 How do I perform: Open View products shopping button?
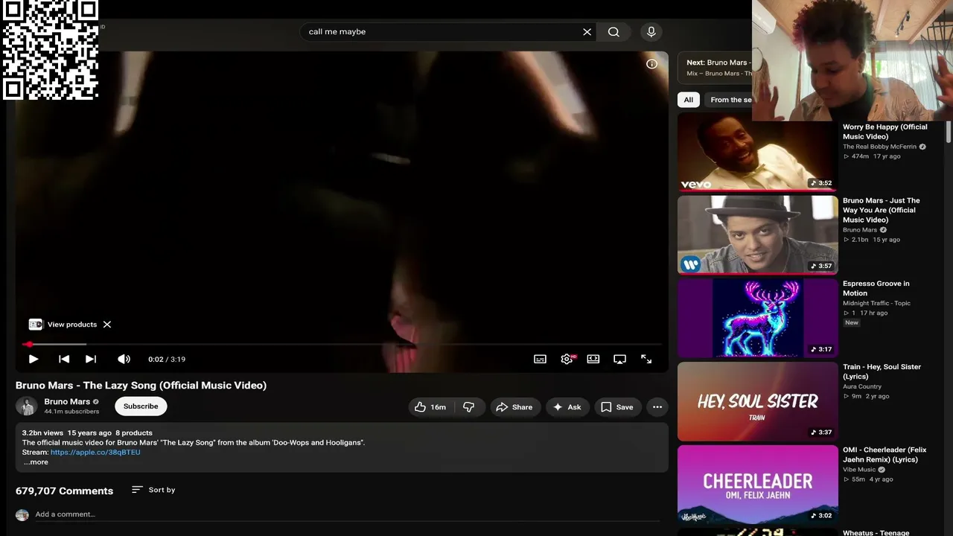[x=63, y=325]
